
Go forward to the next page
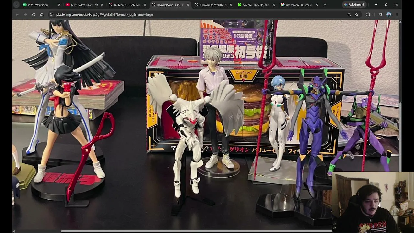click(x=25, y=14)
